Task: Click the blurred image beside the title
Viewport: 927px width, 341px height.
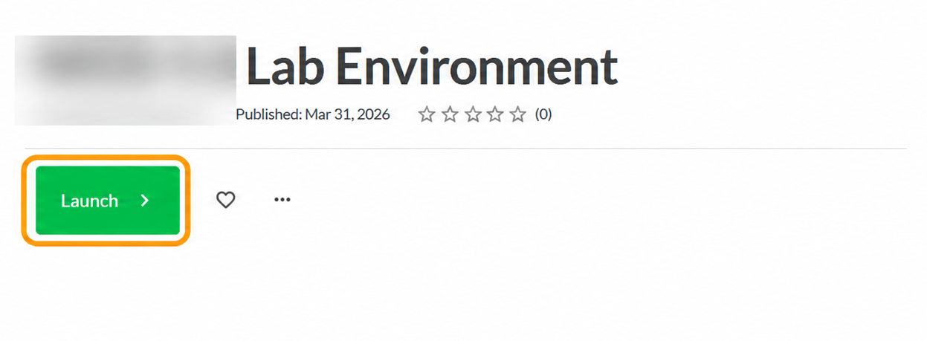Action: coord(126,79)
